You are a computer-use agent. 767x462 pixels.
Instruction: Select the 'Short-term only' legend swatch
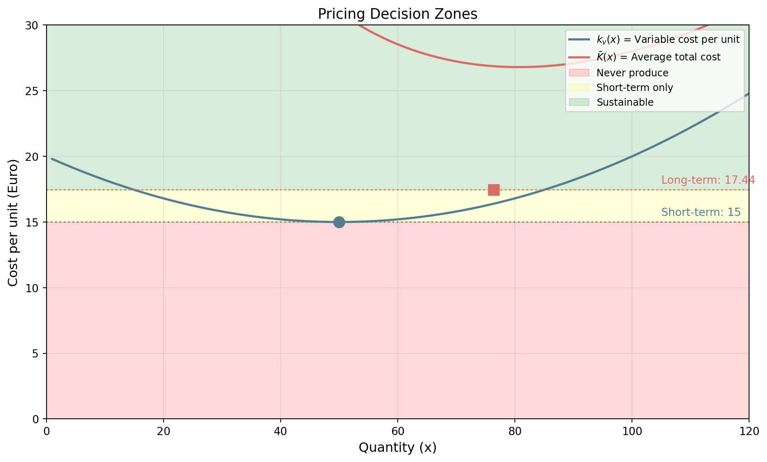point(579,88)
